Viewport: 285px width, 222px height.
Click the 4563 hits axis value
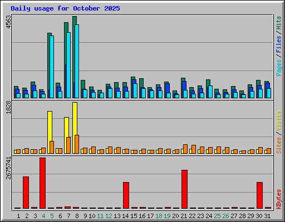(x=8, y=22)
